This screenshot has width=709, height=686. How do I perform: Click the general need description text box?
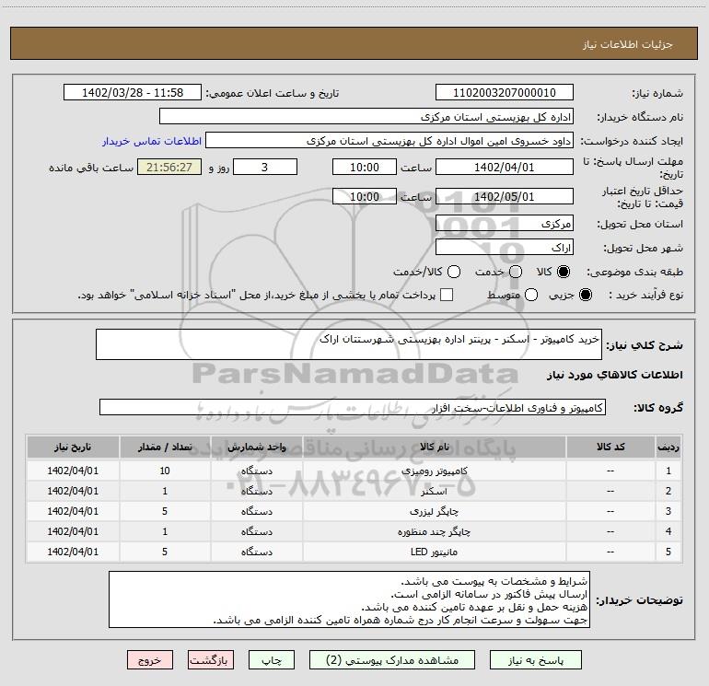349,344
